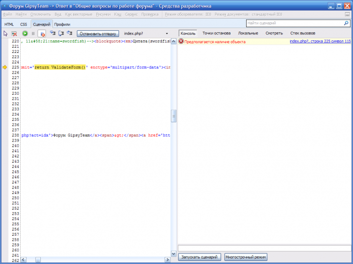This screenshot has height=264, width=353.
Task: Toggle break on error icon
Action: 42,34
